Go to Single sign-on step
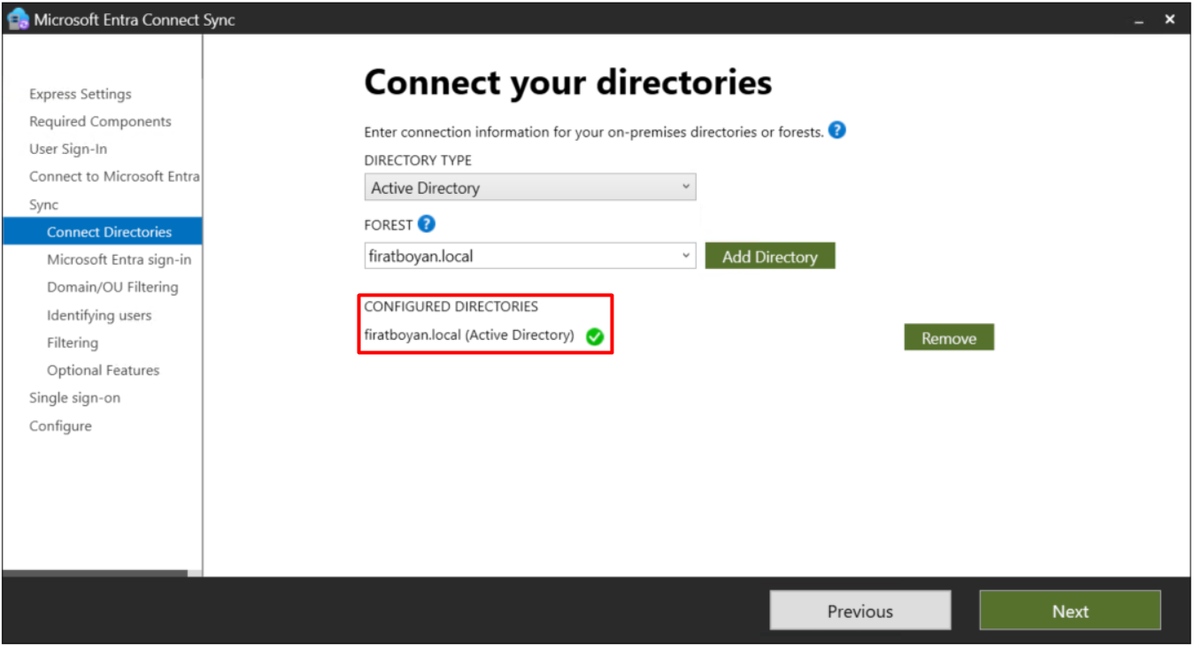Image resolution: width=1194 pixels, height=646 pixels. (x=74, y=397)
